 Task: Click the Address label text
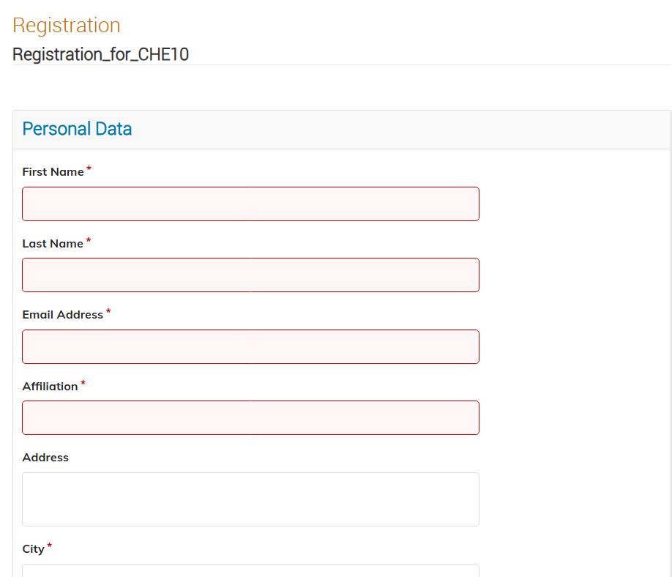(45, 458)
